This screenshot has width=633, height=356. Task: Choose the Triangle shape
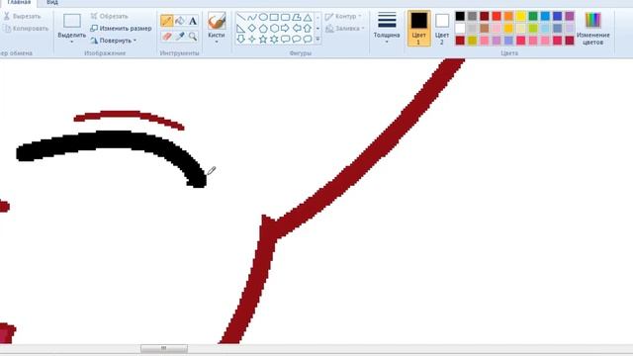click(308, 18)
